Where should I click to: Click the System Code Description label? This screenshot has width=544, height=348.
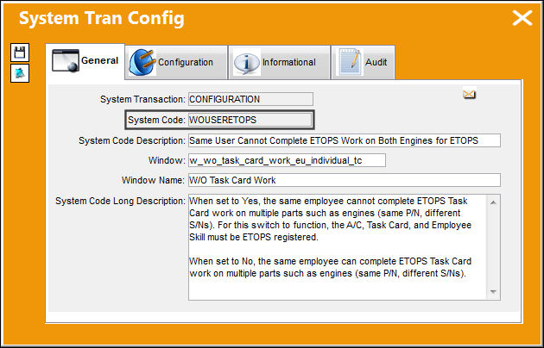pyautogui.click(x=132, y=140)
